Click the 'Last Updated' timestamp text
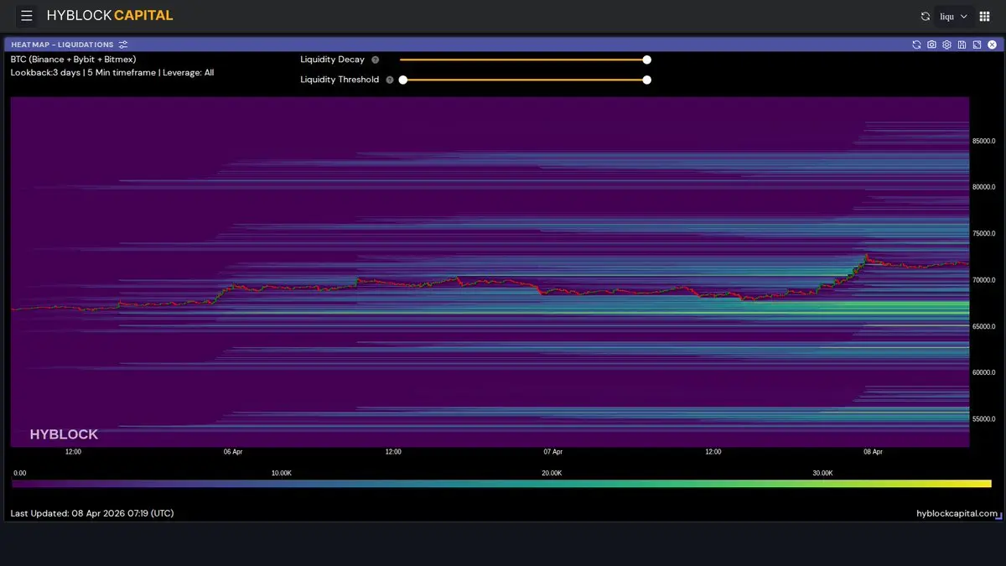 [92, 513]
